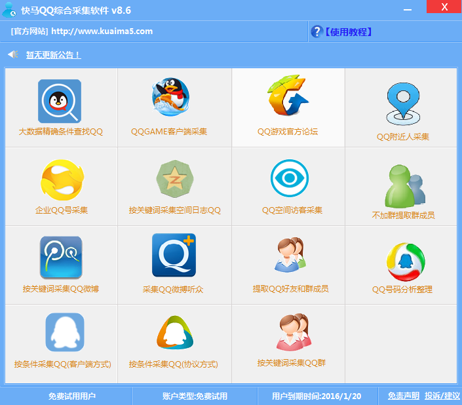462x405 pixels.
Task: Click 按关键词采集空间日志QQ star icon
Action: click(x=174, y=178)
